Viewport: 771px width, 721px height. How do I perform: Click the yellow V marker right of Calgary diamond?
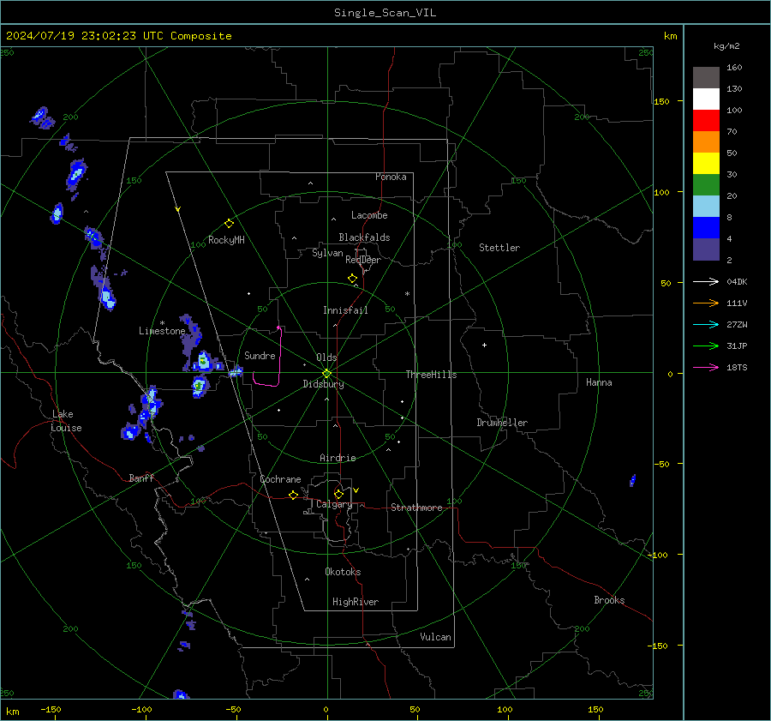coord(356,490)
